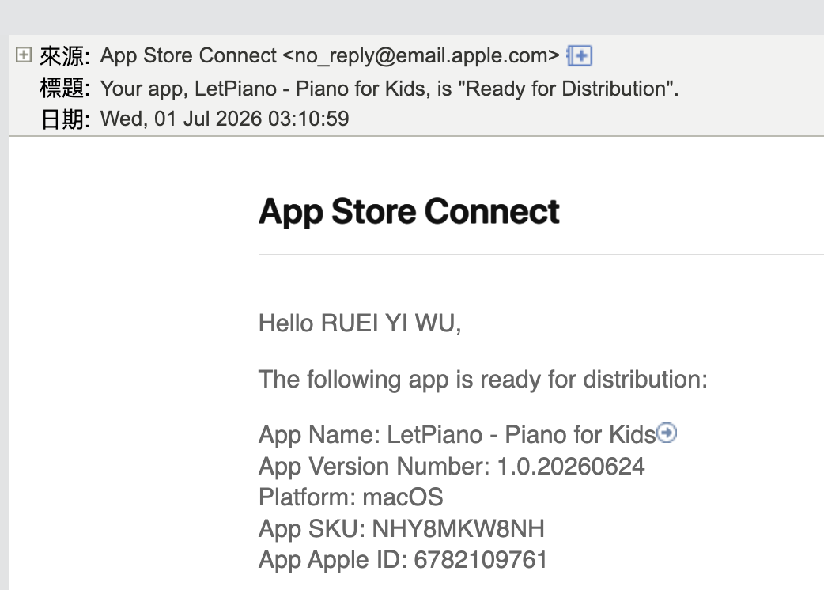Viewport: 824px width, 590px height.
Task: Select the greeting Hello RUEI YI WU
Action: coord(360,323)
